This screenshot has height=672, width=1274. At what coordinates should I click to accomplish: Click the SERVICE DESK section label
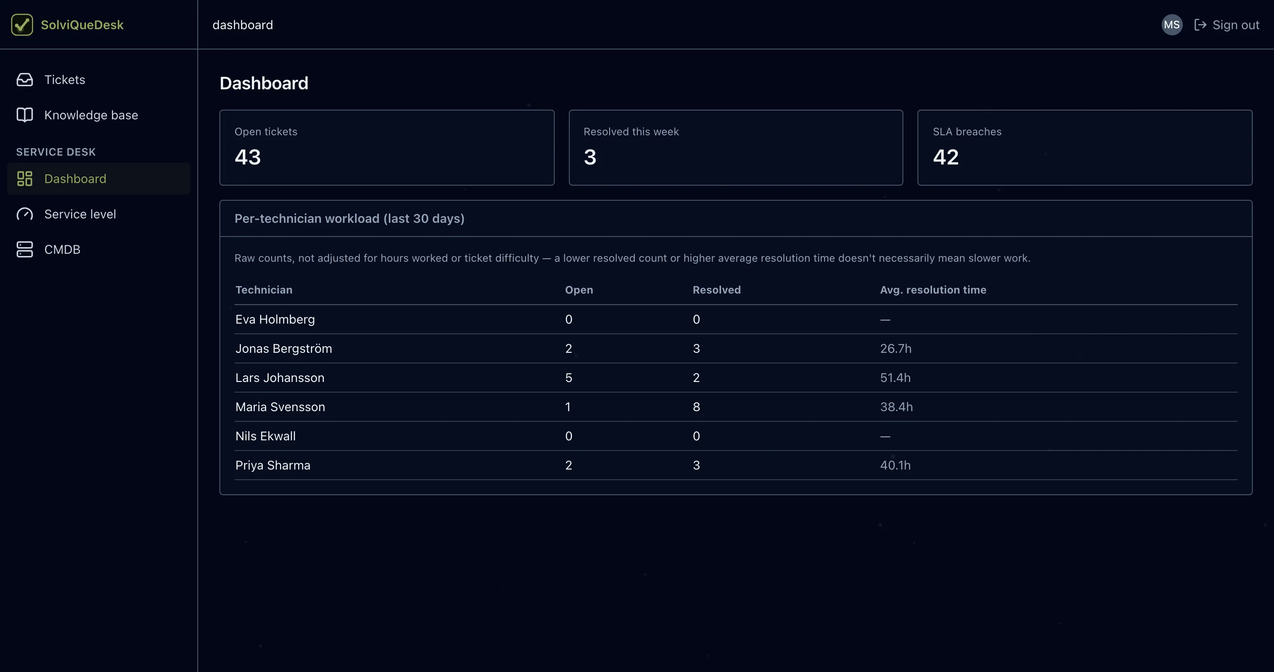pos(56,152)
